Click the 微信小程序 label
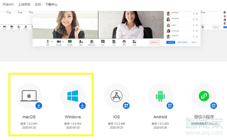Screen dimensions: 227x140 204,117
